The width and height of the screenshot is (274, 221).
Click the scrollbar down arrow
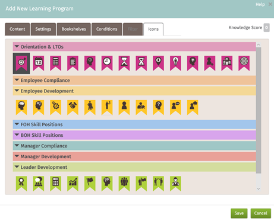[x=259, y=189]
